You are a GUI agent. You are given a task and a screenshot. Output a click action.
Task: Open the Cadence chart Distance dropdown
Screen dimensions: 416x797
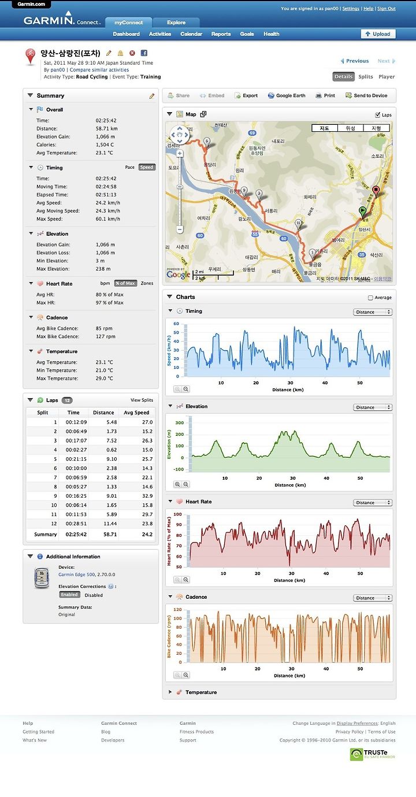click(x=373, y=598)
